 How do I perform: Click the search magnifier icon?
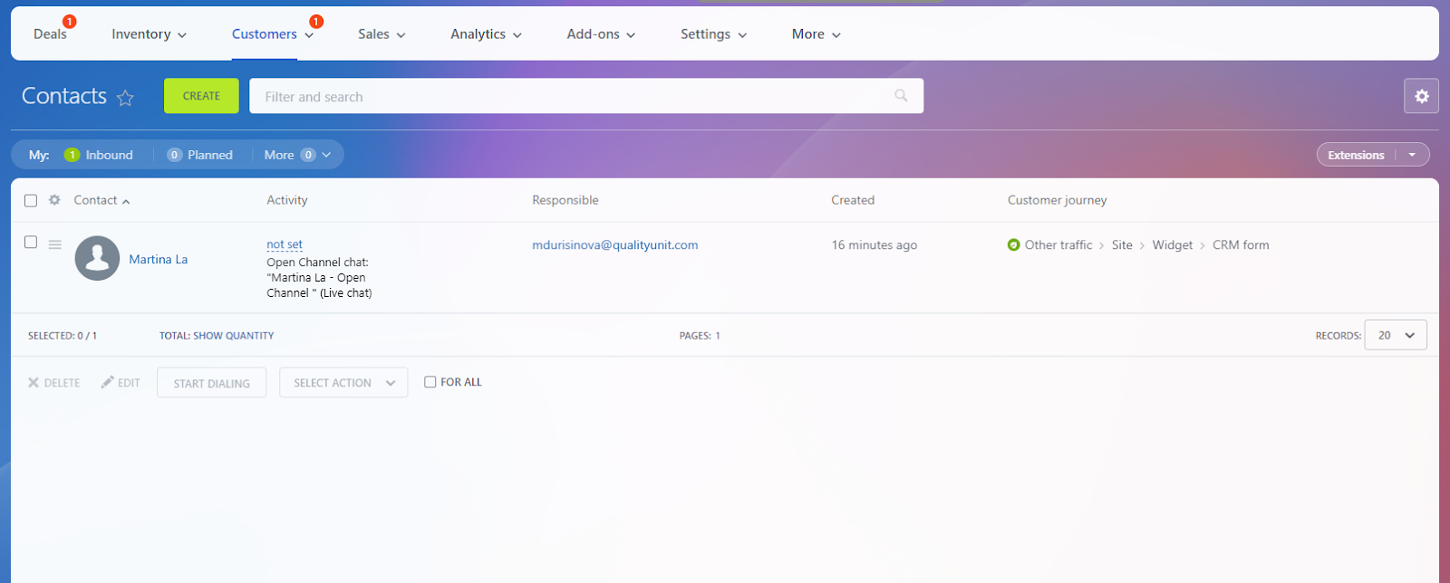[x=901, y=96]
